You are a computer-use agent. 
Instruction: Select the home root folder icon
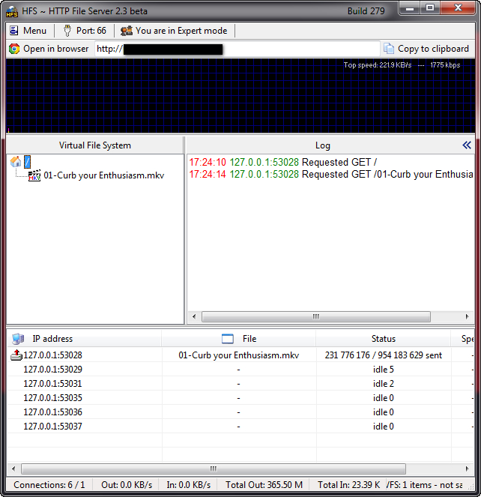(x=16, y=161)
